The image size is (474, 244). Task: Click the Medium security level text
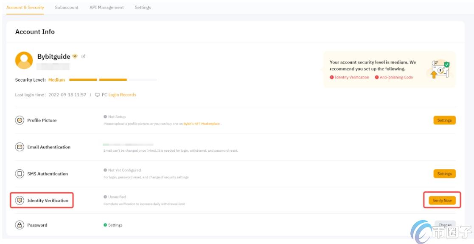[x=56, y=80]
